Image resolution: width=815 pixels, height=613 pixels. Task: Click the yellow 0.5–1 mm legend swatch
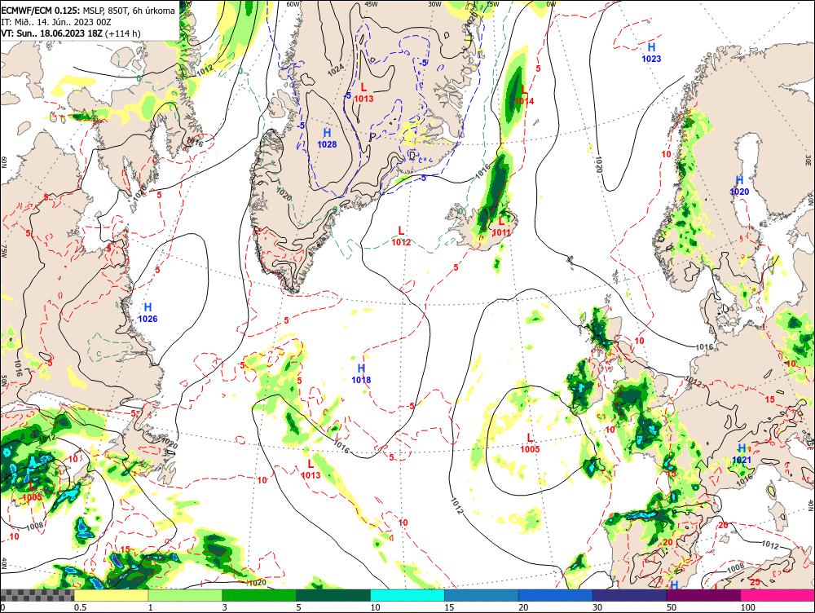pyautogui.click(x=111, y=595)
